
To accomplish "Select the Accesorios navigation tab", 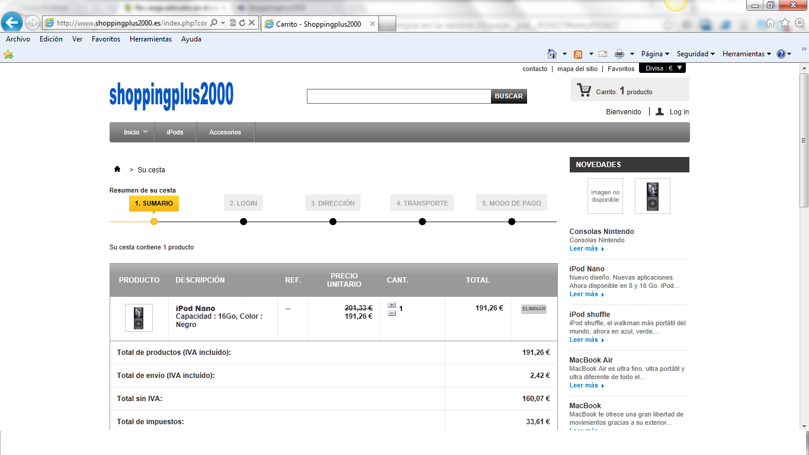I will coord(225,132).
